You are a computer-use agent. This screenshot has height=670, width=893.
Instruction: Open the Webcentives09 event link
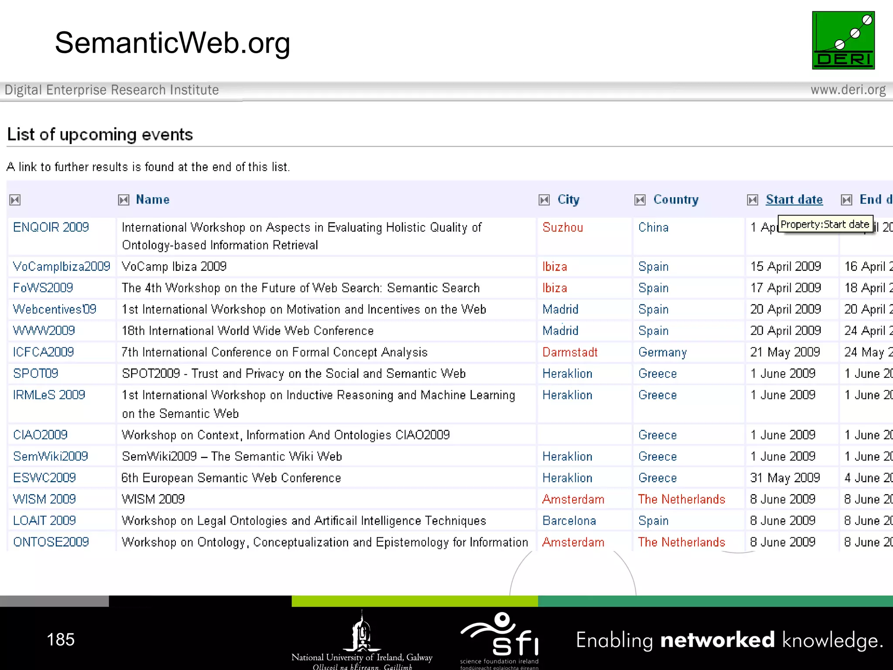(x=55, y=309)
